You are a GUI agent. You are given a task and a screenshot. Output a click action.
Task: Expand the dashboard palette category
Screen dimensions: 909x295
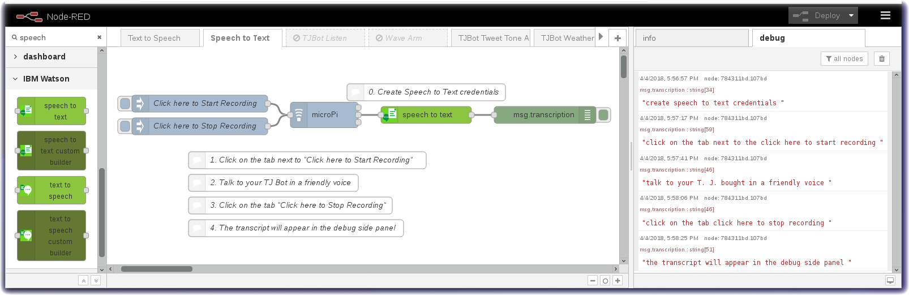pos(52,57)
